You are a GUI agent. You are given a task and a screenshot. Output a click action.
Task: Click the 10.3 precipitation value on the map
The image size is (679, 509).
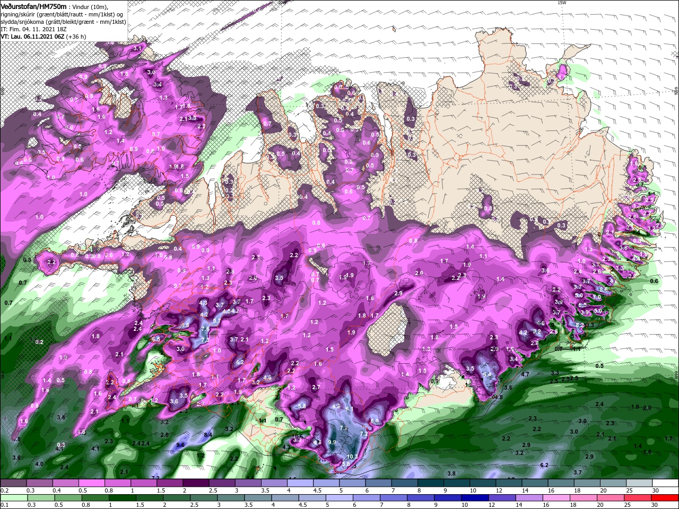pyautogui.click(x=352, y=457)
